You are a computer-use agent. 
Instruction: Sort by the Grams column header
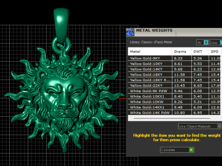click(182, 52)
